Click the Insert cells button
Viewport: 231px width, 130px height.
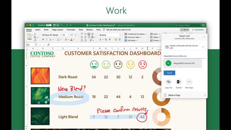point(155,34)
